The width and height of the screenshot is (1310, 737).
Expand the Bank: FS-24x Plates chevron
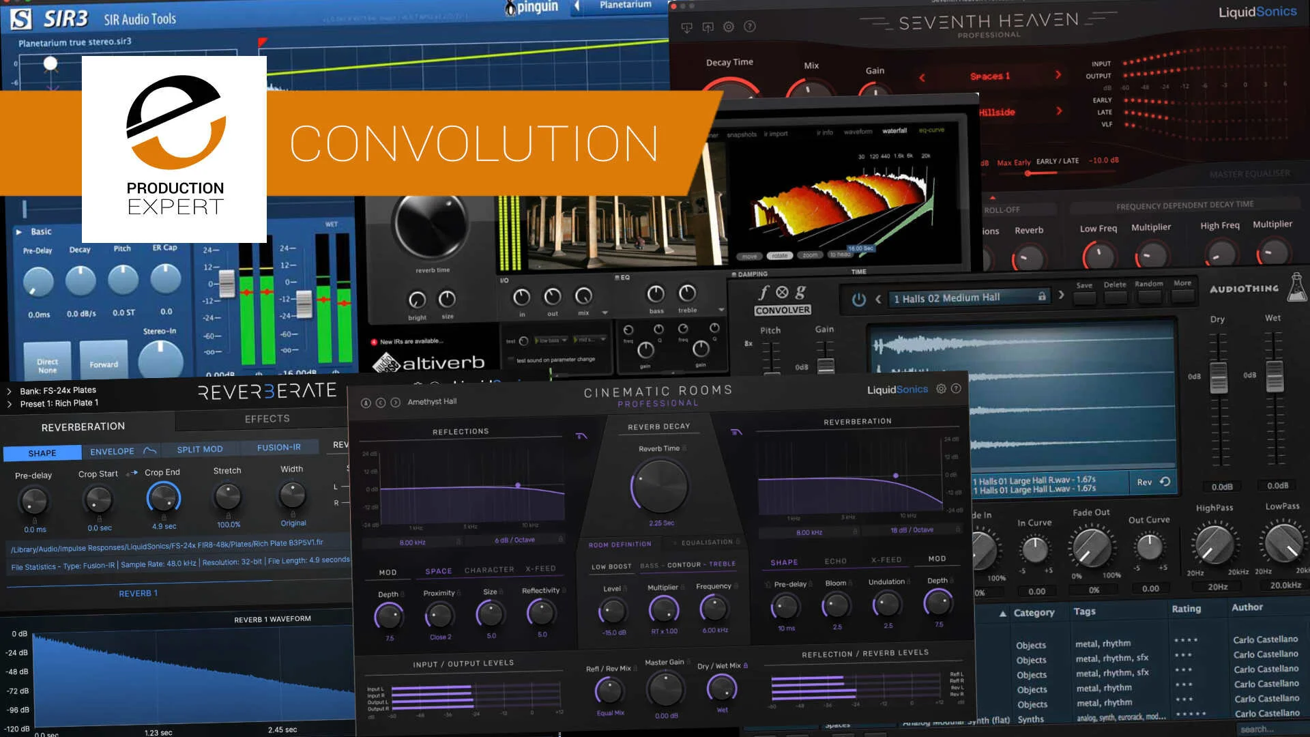pos(9,391)
